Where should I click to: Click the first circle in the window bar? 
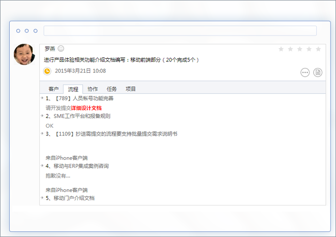click(18, 31)
